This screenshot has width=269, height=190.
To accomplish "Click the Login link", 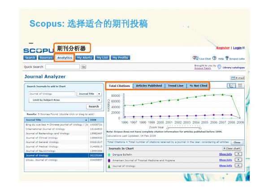I will 237,47.
